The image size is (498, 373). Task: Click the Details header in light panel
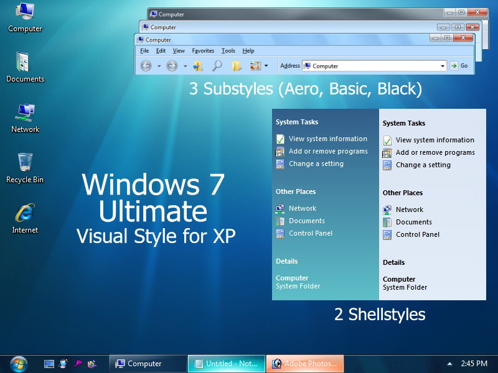tap(393, 262)
